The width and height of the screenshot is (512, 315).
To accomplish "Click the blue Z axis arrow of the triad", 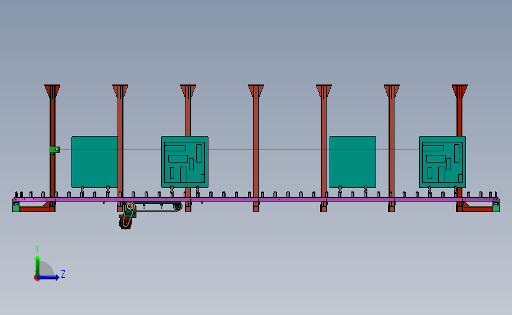I will [x=49, y=277].
